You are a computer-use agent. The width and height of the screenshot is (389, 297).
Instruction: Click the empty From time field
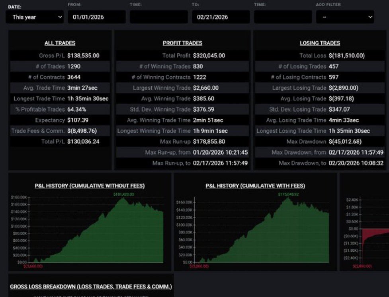point(159,17)
